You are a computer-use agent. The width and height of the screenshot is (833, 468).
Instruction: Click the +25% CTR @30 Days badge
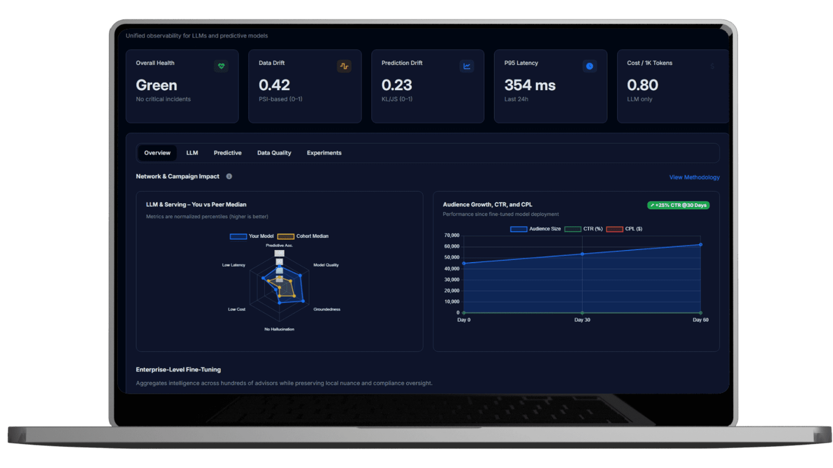(678, 205)
